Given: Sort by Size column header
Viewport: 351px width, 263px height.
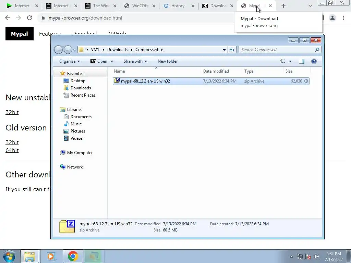Looking at the screenshot, I should click(297, 71).
